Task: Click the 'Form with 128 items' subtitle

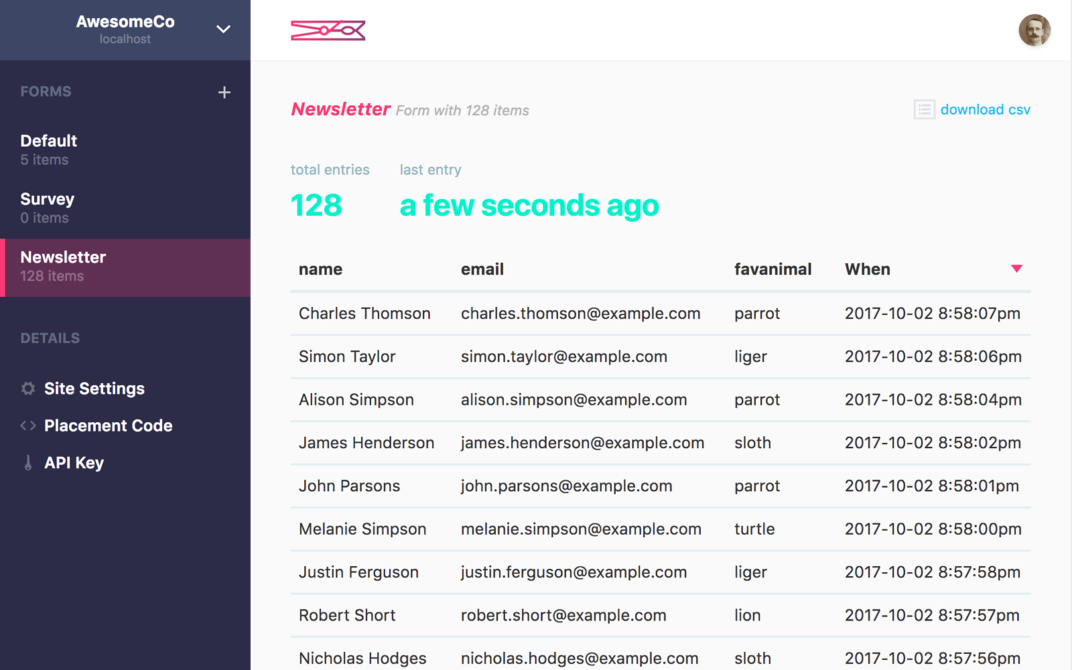Action: (x=462, y=111)
